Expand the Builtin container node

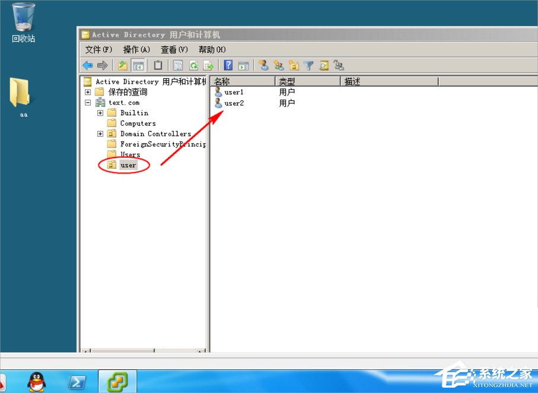point(100,113)
